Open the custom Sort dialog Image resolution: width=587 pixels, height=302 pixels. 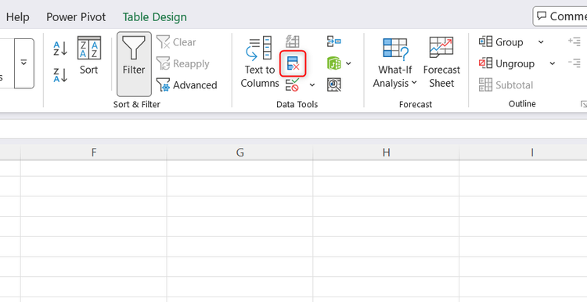(88, 56)
